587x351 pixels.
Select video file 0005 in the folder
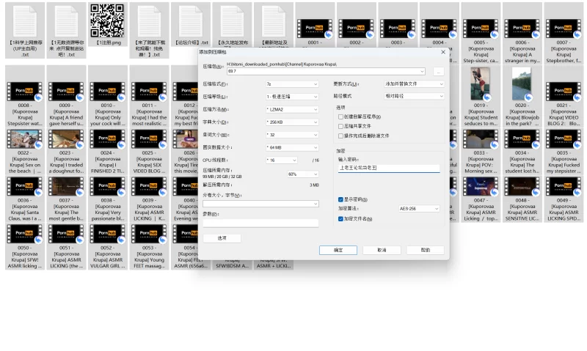[481, 33]
